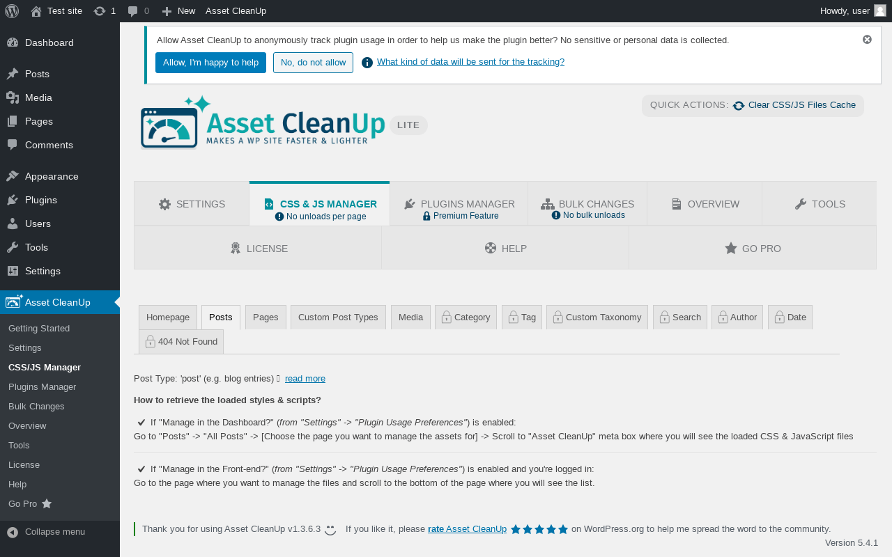Select the Custom Post Types sub-tab
The image size is (892, 557).
[338, 317]
